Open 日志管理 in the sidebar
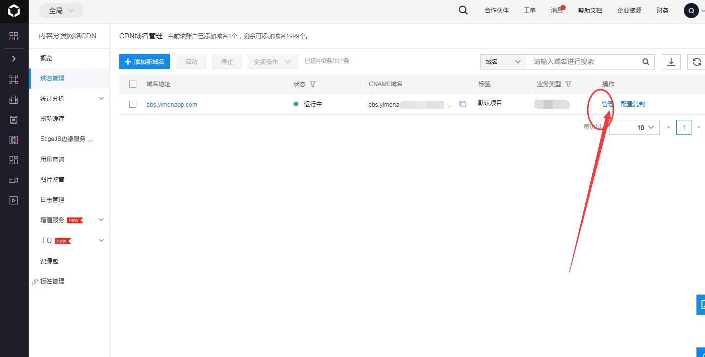The width and height of the screenshot is (705, 357). click(x=52, y=200)
